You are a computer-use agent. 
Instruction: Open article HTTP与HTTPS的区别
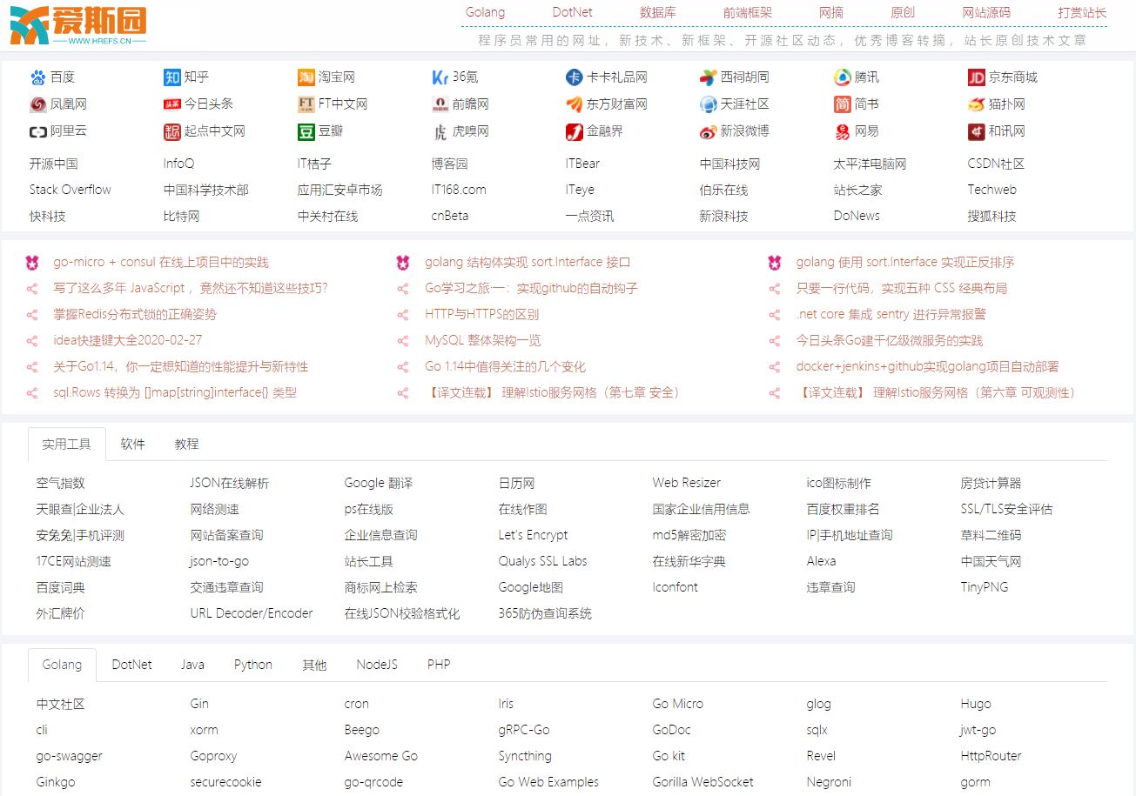point(481,314)
